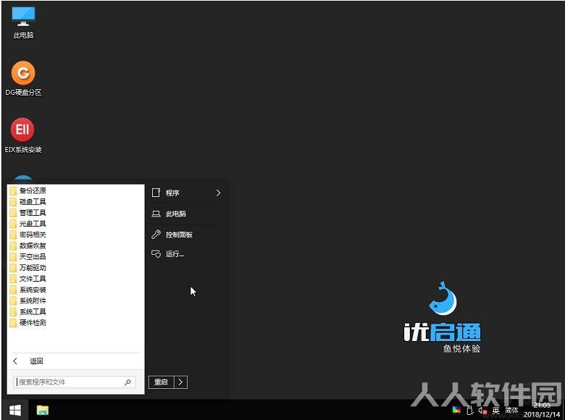This screenshot has width=565, height=420.
Task: Select the 备份还原 folder name
Action: (x=33, y=190)
